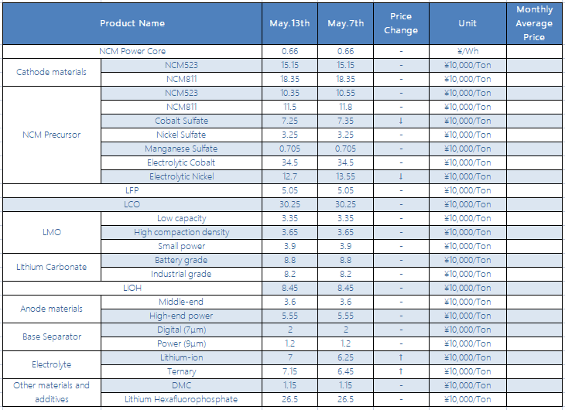Click the Digital (7μm) cell

[x=181, y=330]
